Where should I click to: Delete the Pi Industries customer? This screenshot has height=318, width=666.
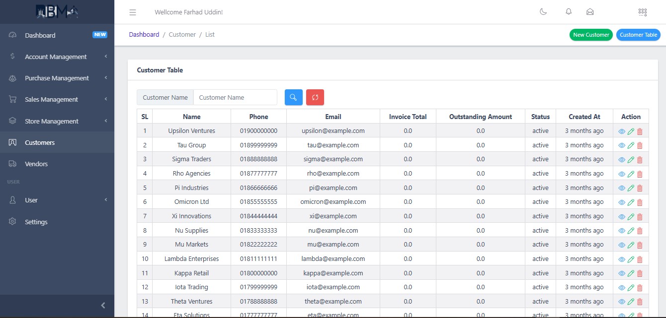pos(640,189)
